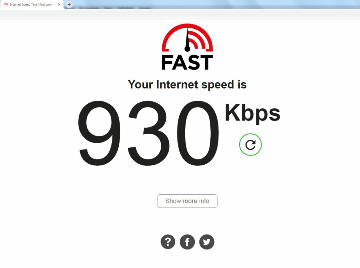Click the Kbps unit label

(x=252, y=113)
